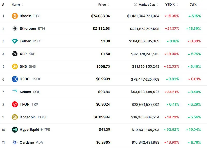This screenshot has width=207, height=148.
Task: Click the Market Cap info icon
Action: pyautogui.click(x=135, y=5)
